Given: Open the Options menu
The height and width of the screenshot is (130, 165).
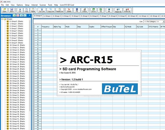Looking at the screenshot, I should tap(20, 5).
